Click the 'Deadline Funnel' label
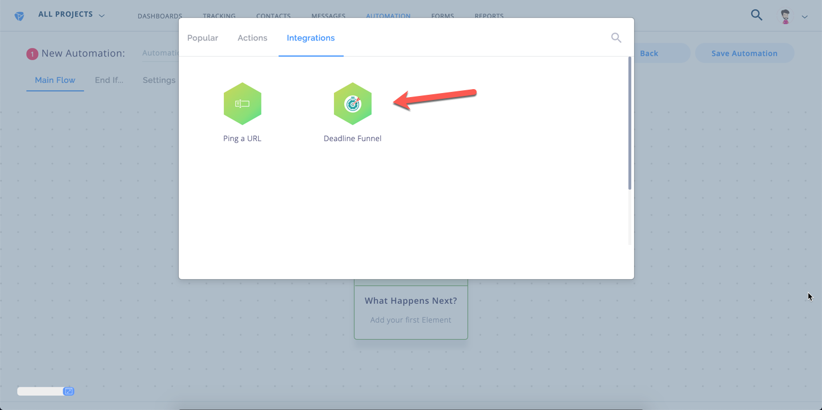 pos(352,138)
